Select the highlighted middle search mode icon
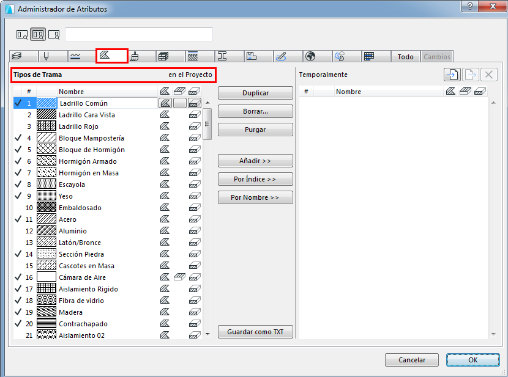 pyautogui.click(x=38, y=34)
